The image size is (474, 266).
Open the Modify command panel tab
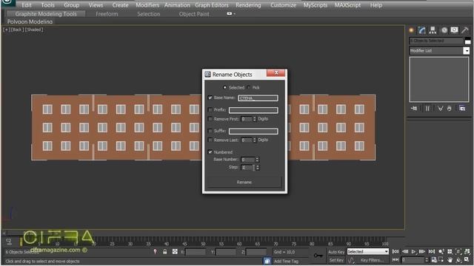coord(422,30)
